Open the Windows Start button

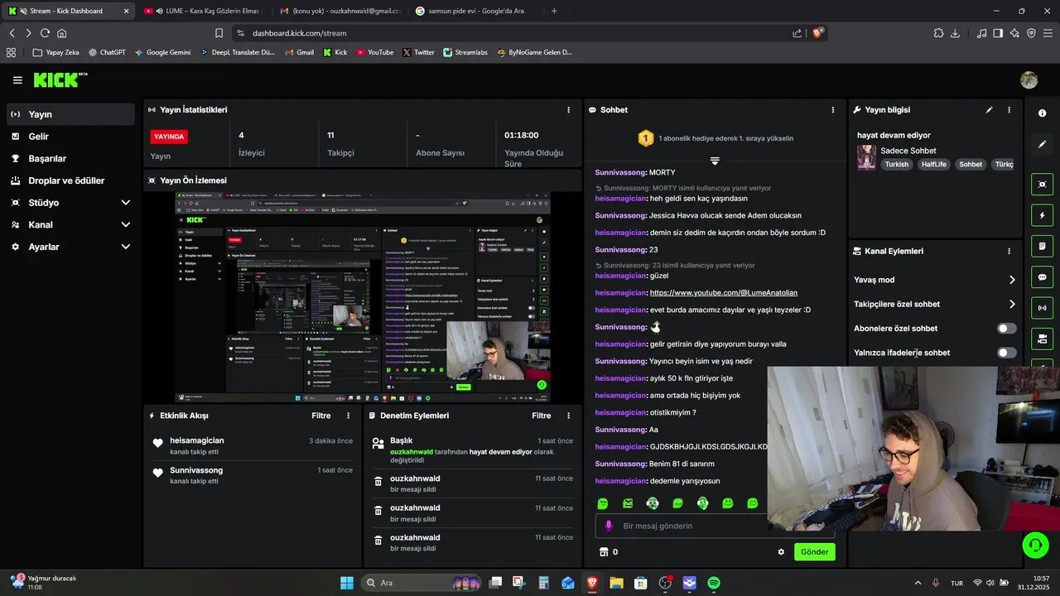(x=347, y=583)
